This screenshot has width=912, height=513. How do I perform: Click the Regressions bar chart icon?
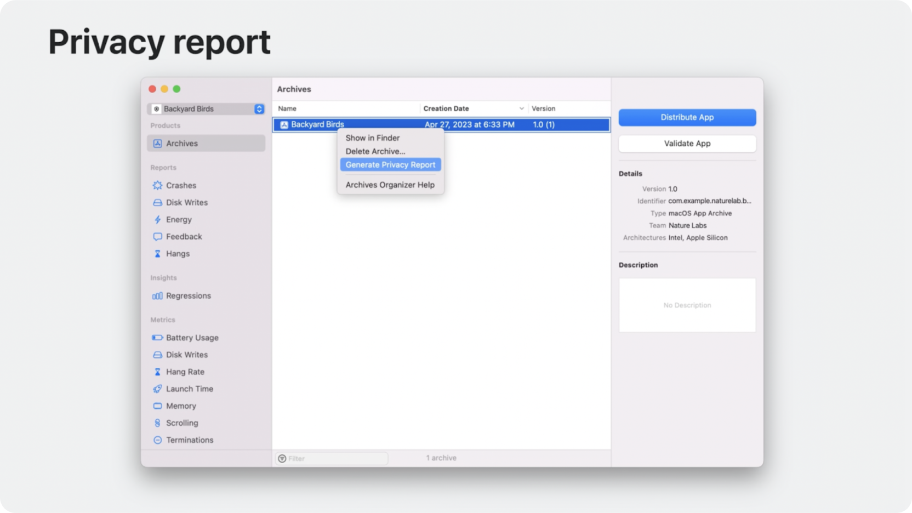point(158,296)
